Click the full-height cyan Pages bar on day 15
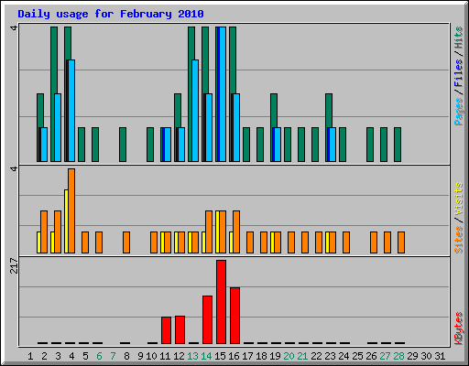 click(x=223, y=94)
